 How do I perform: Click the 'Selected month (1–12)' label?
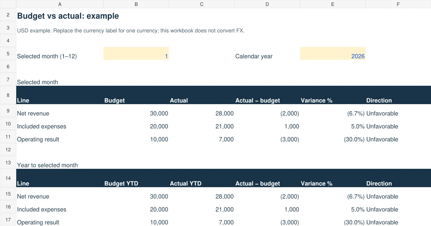coord(47,56)
